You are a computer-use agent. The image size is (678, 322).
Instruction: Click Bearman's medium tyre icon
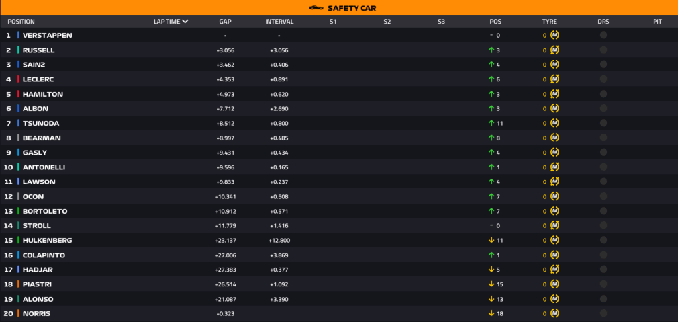pos(554,138)
